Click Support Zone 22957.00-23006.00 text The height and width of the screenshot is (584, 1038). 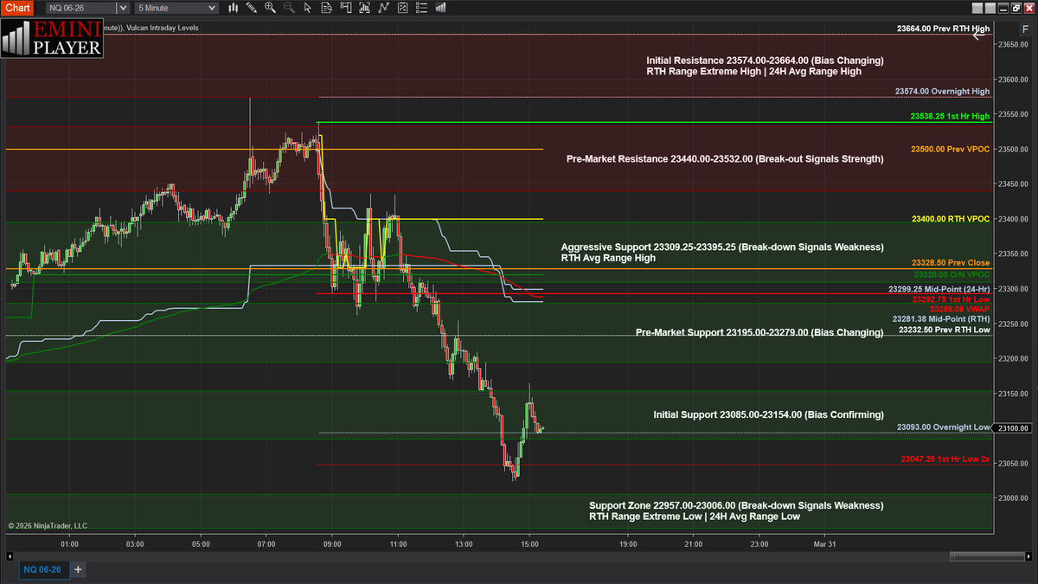pyautogui.click(x=736, y=505)
